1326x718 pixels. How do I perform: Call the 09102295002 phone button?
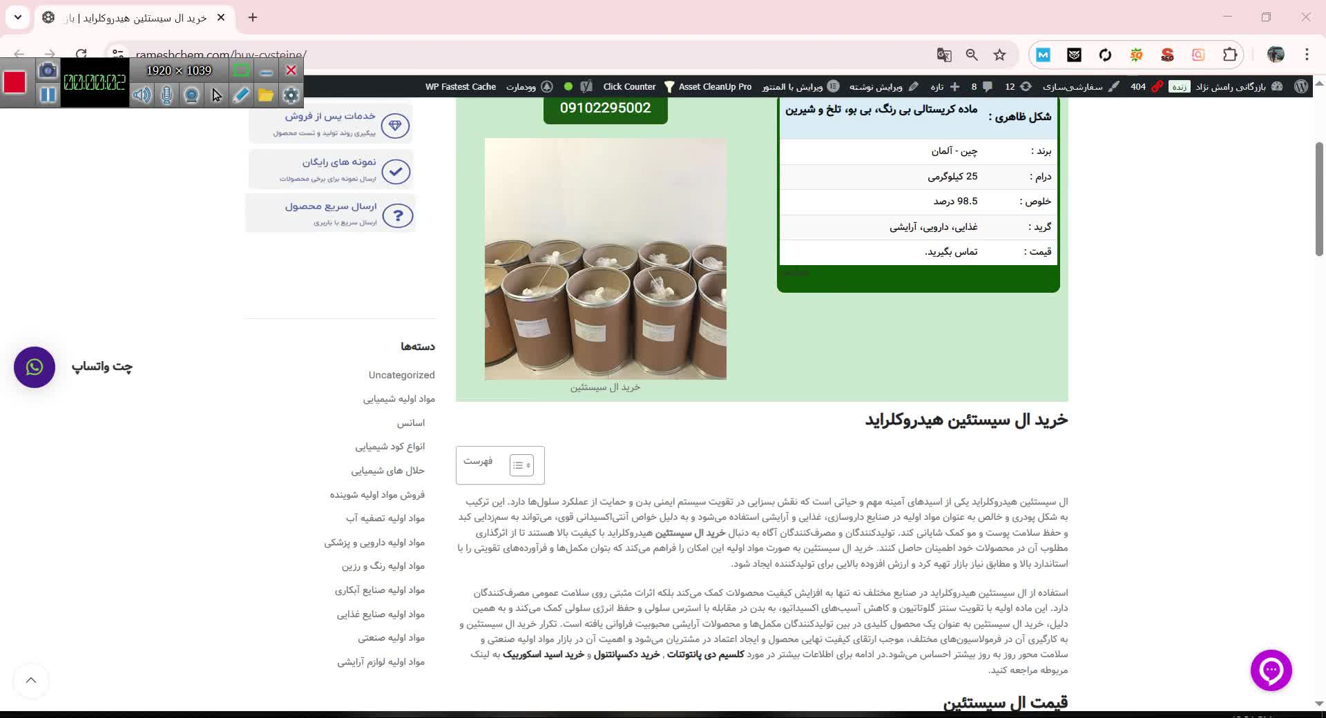point(606,108)
